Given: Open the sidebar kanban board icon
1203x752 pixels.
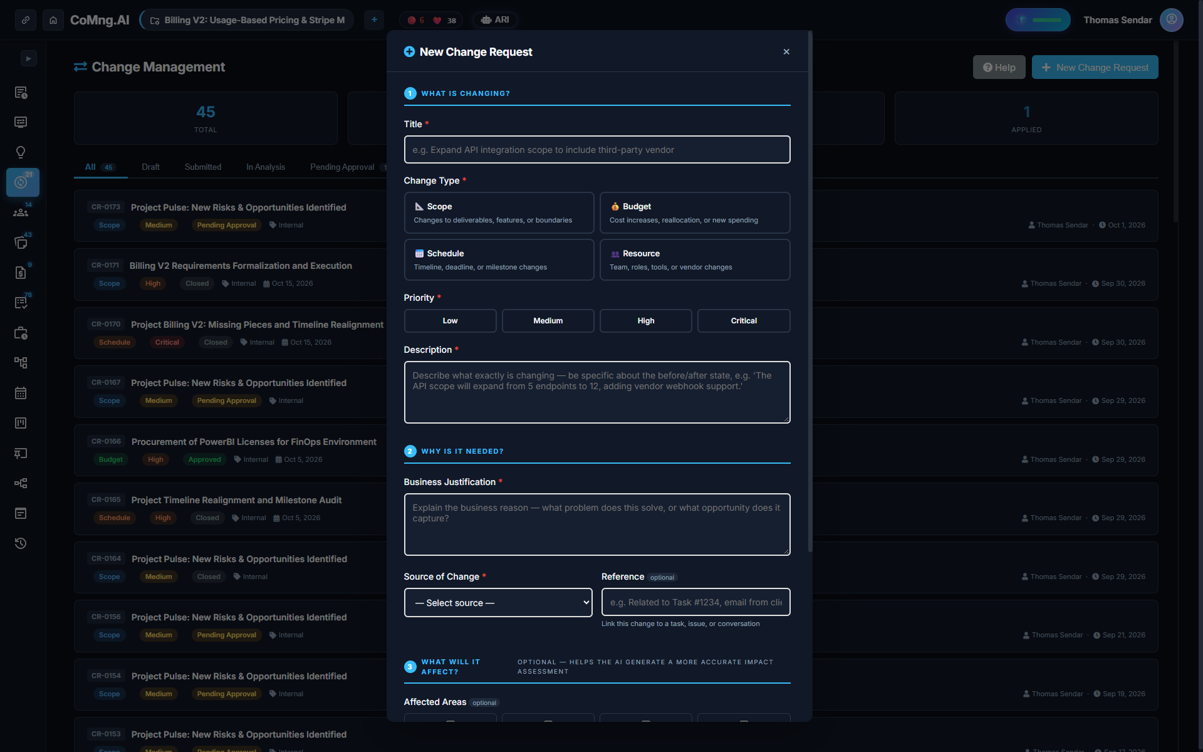Looking at the screenshot, I should tap(21, 423).
